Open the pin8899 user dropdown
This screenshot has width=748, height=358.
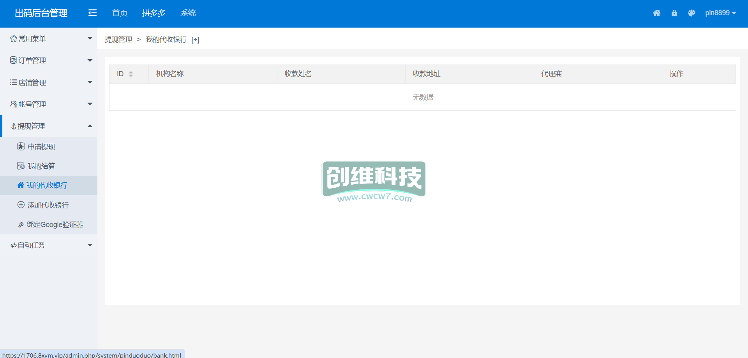pyautogui.click(x=720, y=13)
